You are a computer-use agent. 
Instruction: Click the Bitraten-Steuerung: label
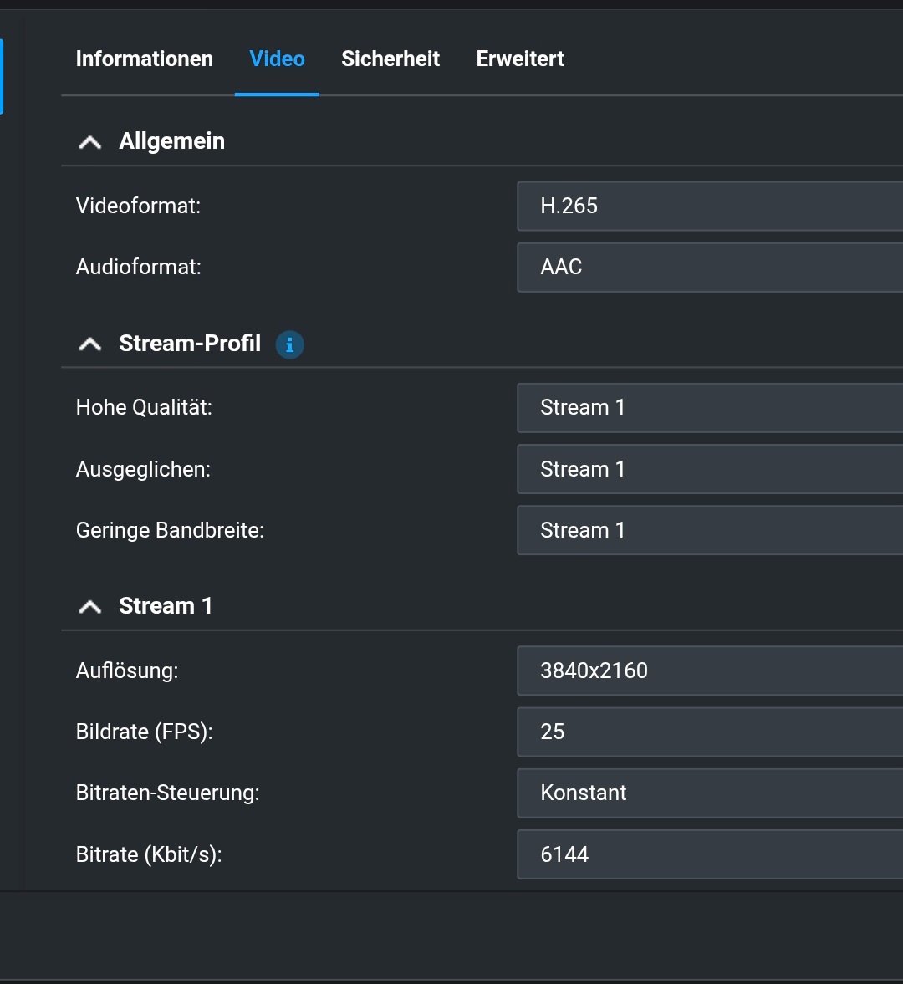tap(167, 793)
